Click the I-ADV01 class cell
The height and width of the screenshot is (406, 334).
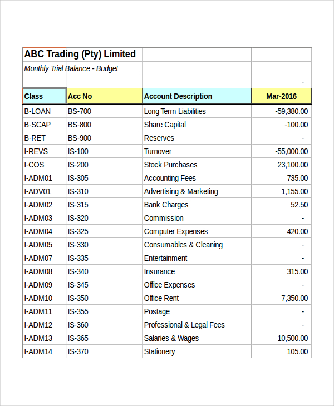[38, 191]
